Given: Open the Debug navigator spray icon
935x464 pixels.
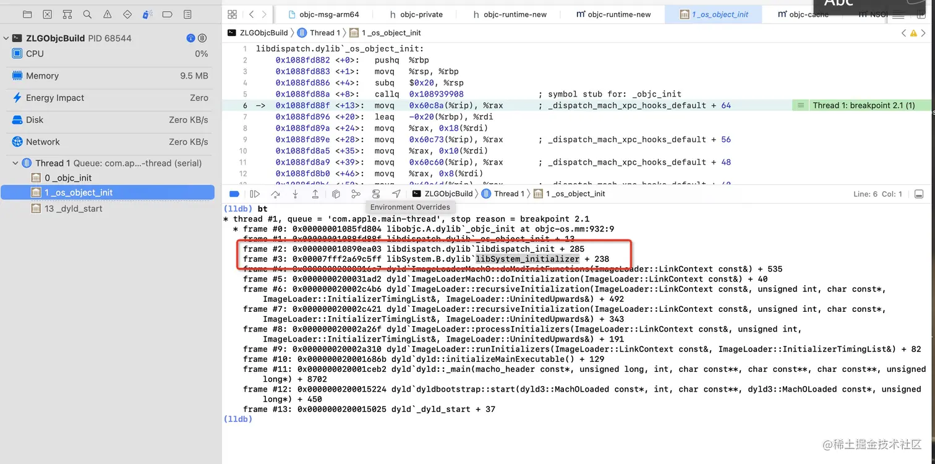Looking at the screenshot, I should point(147,14).
